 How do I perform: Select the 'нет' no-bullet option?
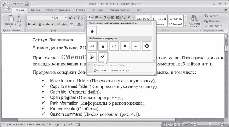92,46
